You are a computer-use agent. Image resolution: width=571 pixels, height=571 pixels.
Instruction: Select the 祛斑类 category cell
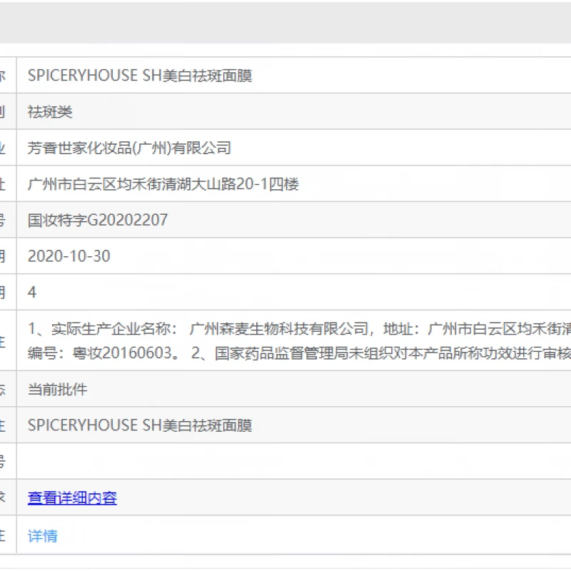click(x=50, y=112)
